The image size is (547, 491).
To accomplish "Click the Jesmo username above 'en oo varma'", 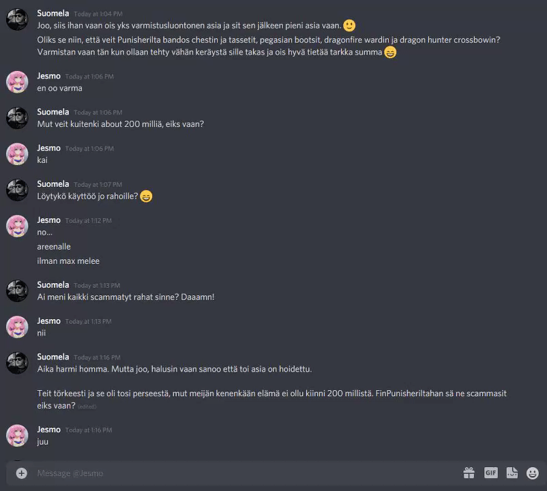I will (x=49, y=76).
